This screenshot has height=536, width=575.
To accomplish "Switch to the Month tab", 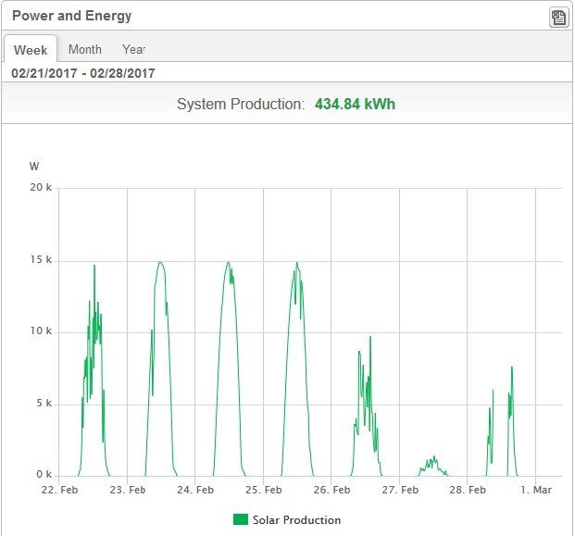I will (85, 49).
